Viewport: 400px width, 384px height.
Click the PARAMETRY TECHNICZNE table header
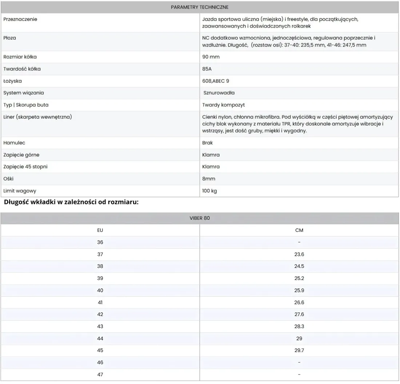(x=200, y=7)
